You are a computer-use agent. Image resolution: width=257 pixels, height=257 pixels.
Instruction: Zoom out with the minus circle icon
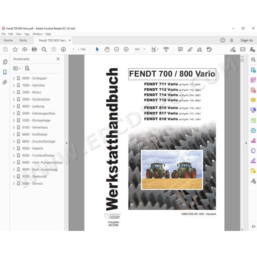116,49
